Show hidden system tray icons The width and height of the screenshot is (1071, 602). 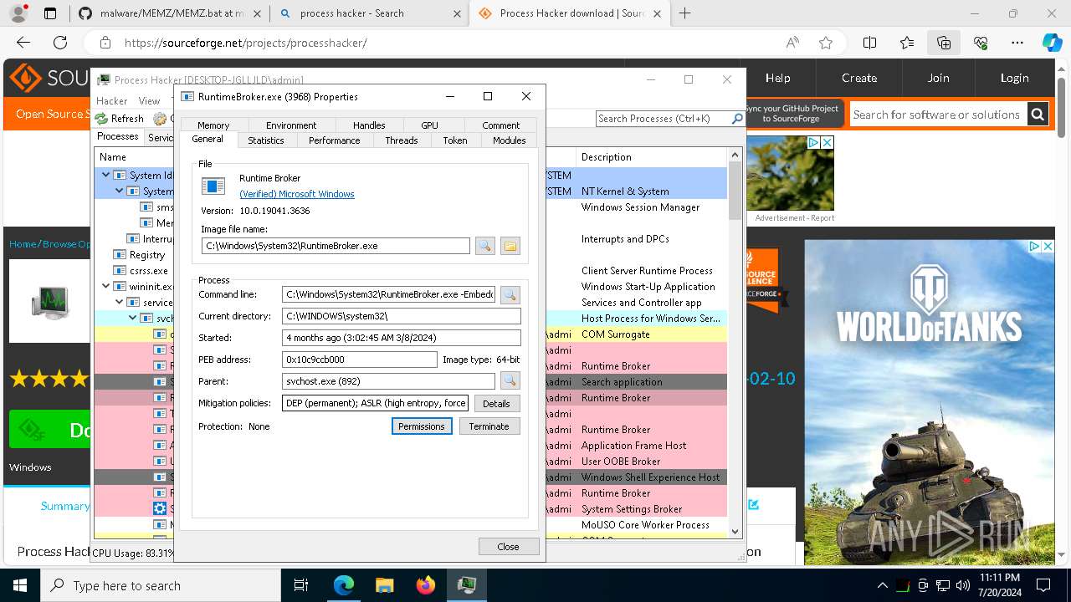882,585
